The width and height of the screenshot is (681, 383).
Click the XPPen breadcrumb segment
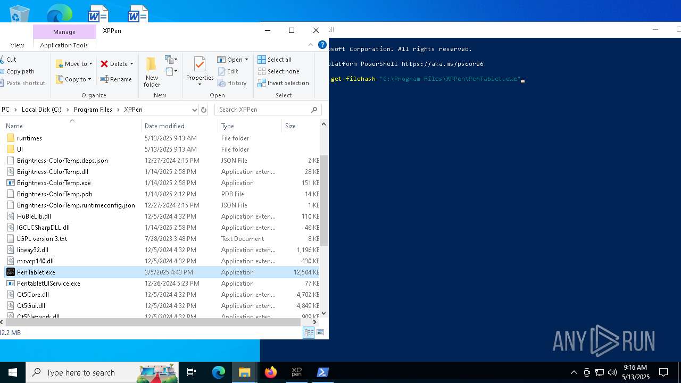click(x=133, y=110)
